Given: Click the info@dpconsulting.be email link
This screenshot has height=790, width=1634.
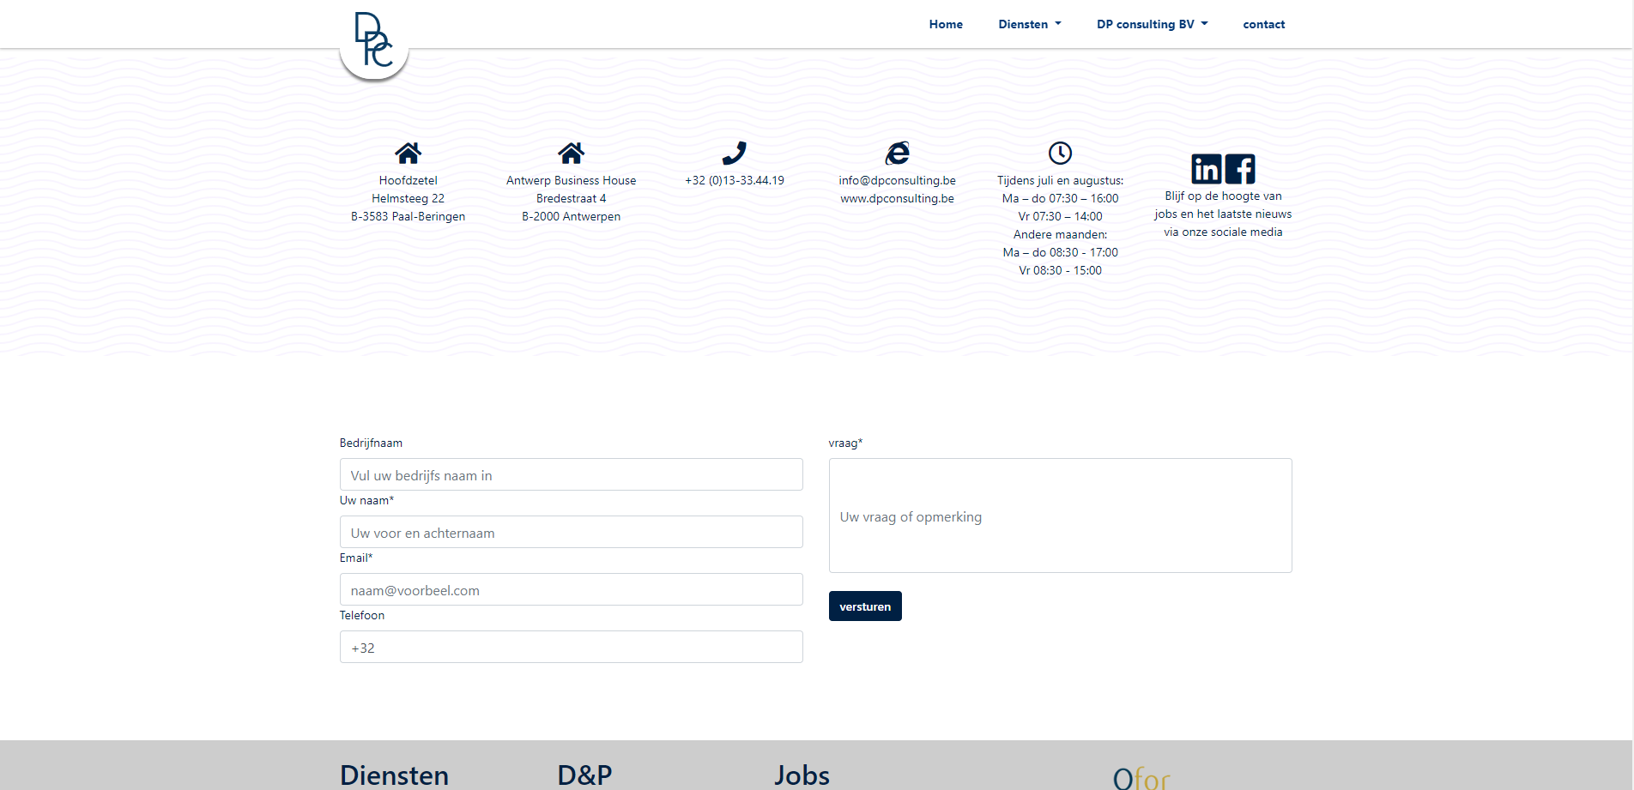Looking at the screenshot, I should pos(898,180).
